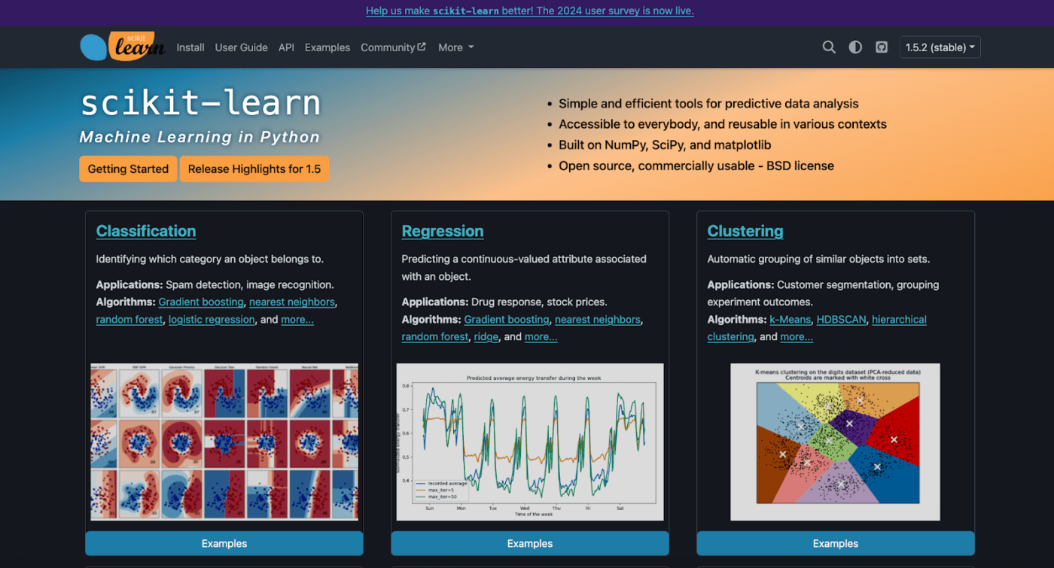
Task: Expand the More navbar menu
Action: (x=456, y=47)
